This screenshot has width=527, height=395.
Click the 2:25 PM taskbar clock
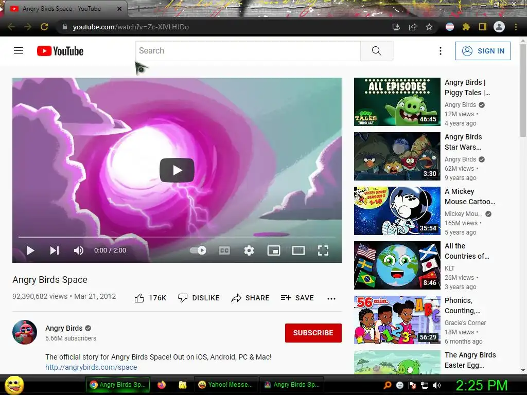[x=482, y=385]
